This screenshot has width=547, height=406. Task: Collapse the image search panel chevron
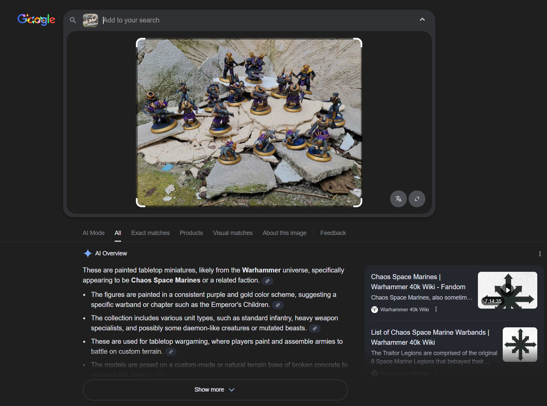pos(422,19)
